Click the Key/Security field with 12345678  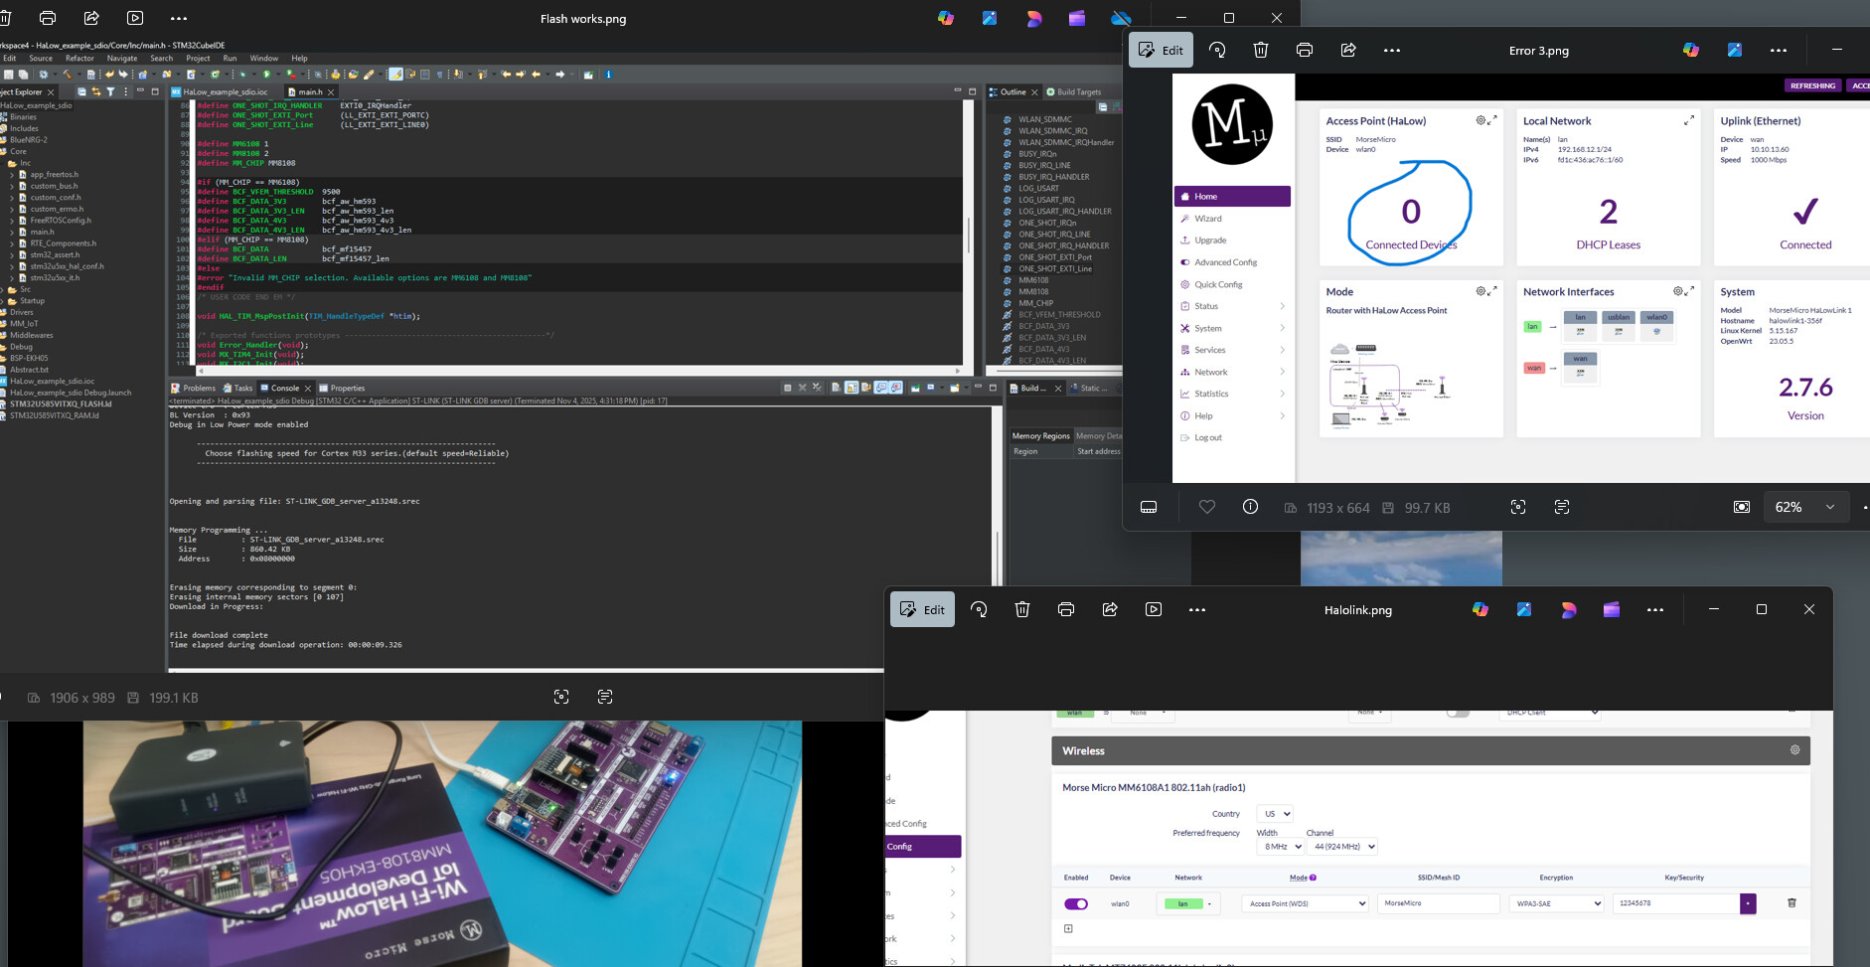[x=1675, y=903]
